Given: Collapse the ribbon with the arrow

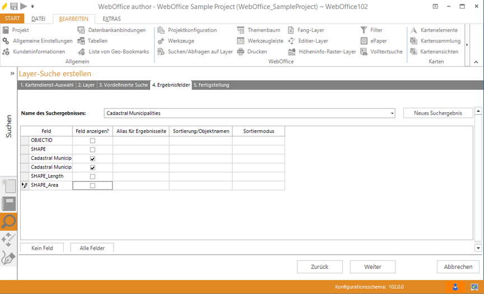Looking at the screenshot, I should click(x=476, y=62).
